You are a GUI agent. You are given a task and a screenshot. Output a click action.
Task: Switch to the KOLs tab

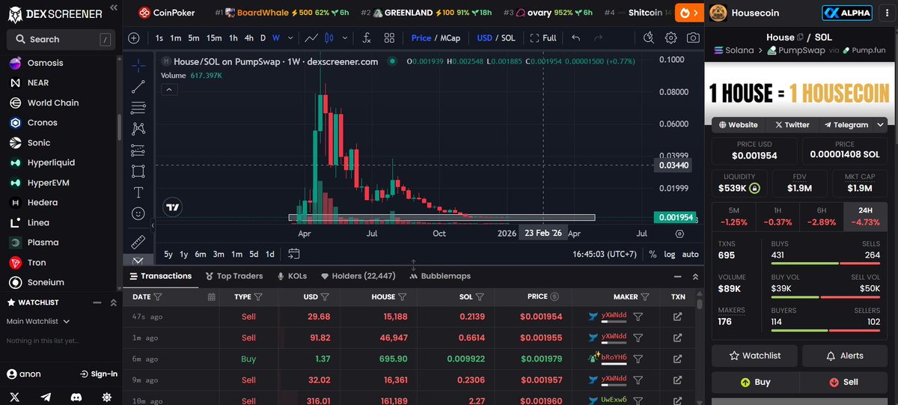coord(292,276)
